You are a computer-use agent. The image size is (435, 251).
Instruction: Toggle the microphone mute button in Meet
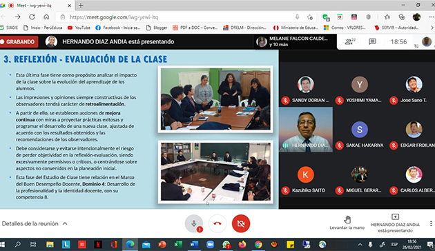point(194,223)
